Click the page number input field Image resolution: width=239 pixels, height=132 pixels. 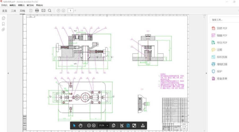coord(70,11)
